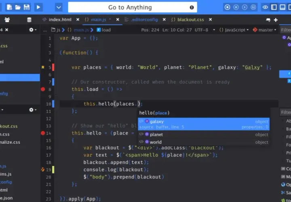Viewport: 291px width, 202px height.
Task: Switch to the index.html tab
Action: 60,20
